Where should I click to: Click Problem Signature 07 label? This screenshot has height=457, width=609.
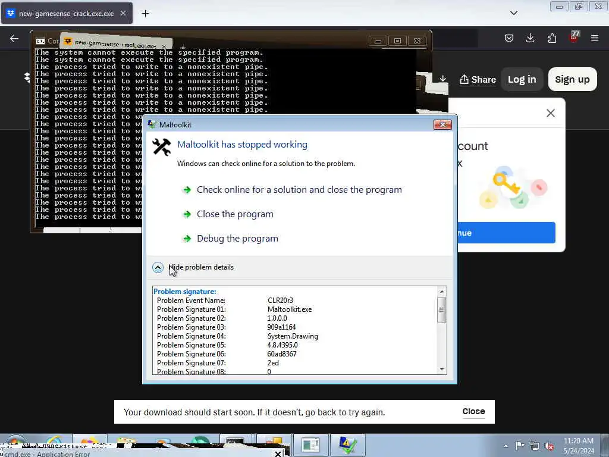point(191,363)
